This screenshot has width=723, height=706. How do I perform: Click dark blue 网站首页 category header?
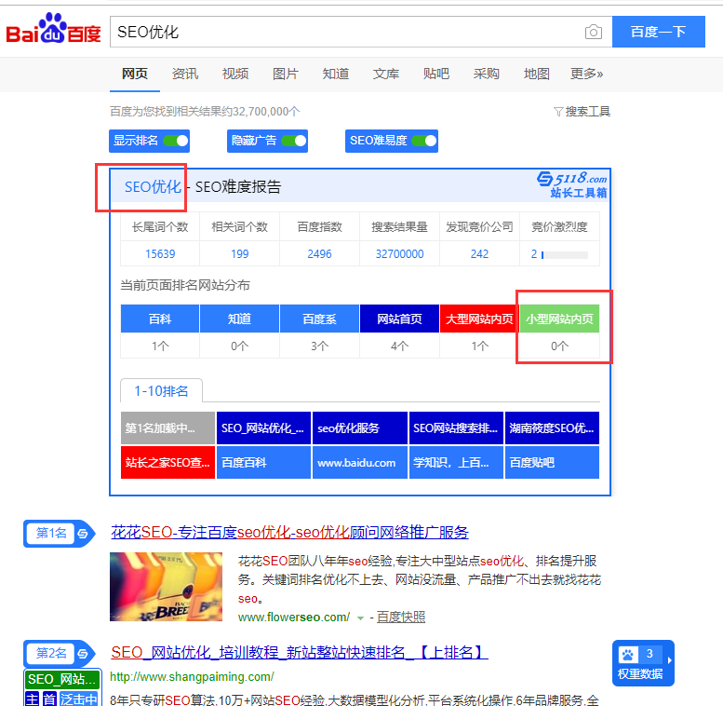(399, 319)
